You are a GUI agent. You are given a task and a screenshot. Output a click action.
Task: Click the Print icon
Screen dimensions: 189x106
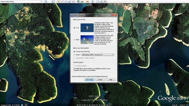[102, 1]
